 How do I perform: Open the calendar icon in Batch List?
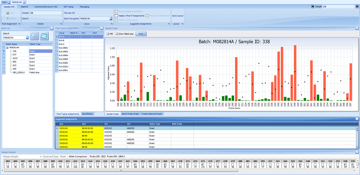coord(44,36)
